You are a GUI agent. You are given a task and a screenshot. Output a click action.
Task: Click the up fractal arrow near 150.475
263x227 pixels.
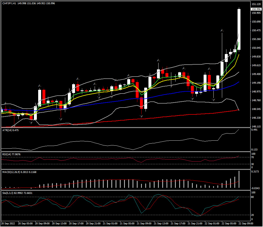(x=222, y=30)
